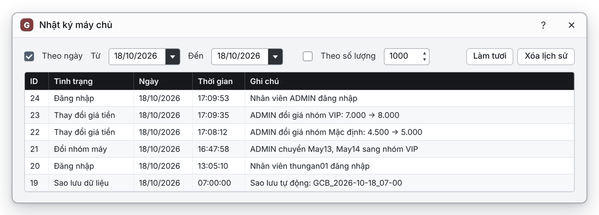Select the row with ID 23
599x215 pixels.
(299, 115)
